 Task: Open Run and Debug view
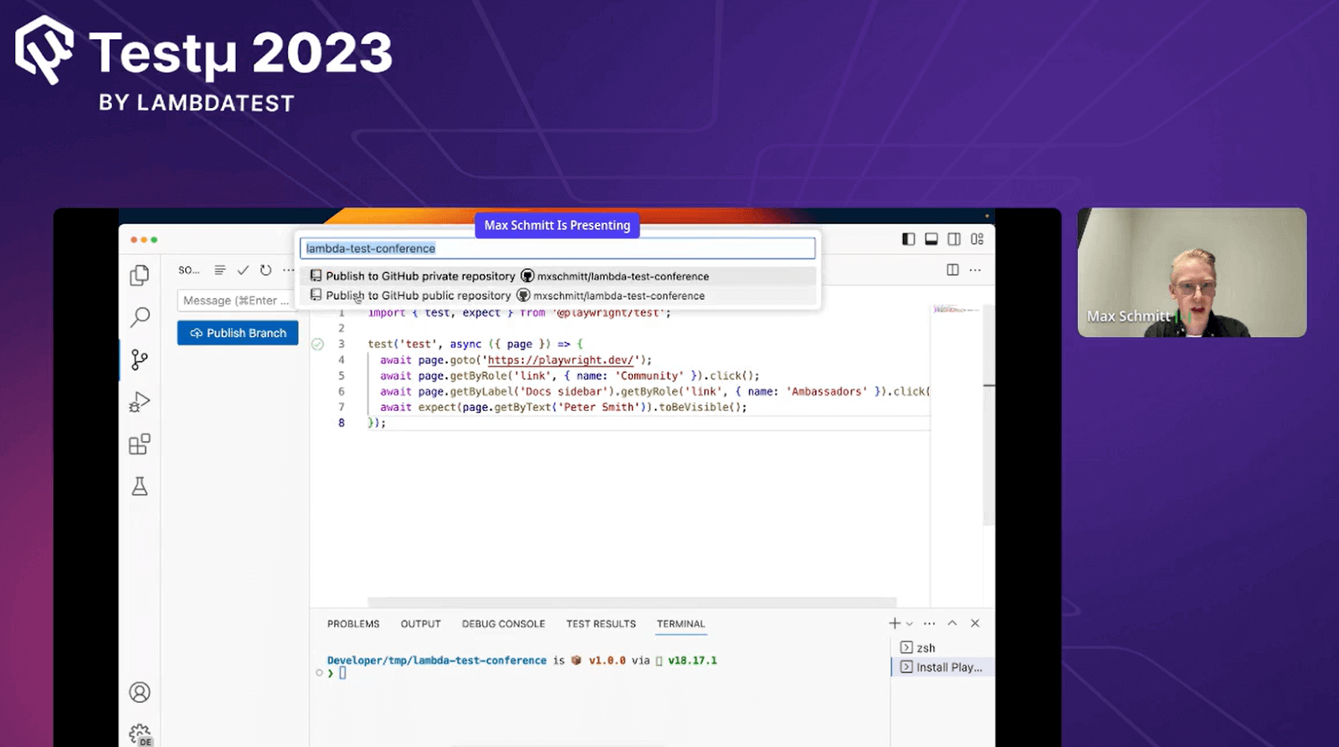pyautogui.click(x=140, y=402)
